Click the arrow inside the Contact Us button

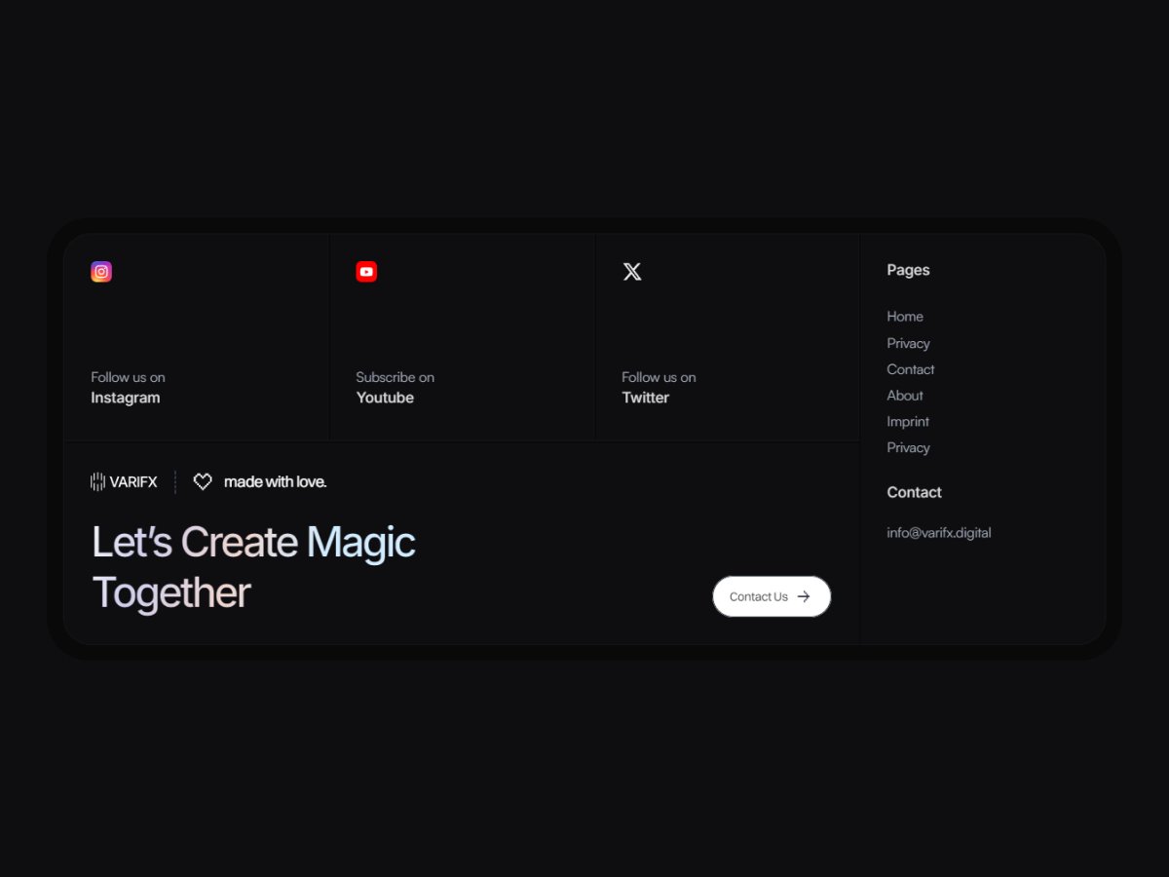(804, 595)
